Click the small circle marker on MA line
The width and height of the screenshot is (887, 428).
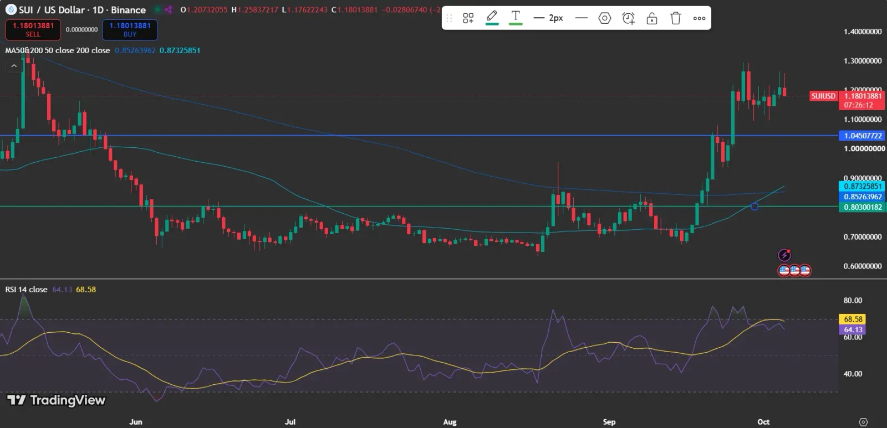755,207
